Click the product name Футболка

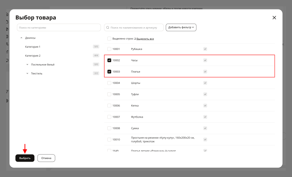[x=137, y=117]
